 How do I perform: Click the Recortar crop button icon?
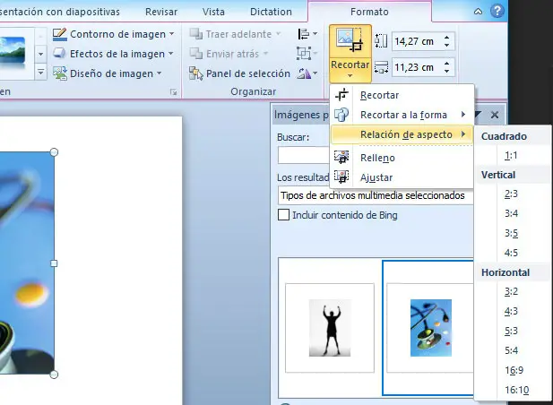pos(350,40)
